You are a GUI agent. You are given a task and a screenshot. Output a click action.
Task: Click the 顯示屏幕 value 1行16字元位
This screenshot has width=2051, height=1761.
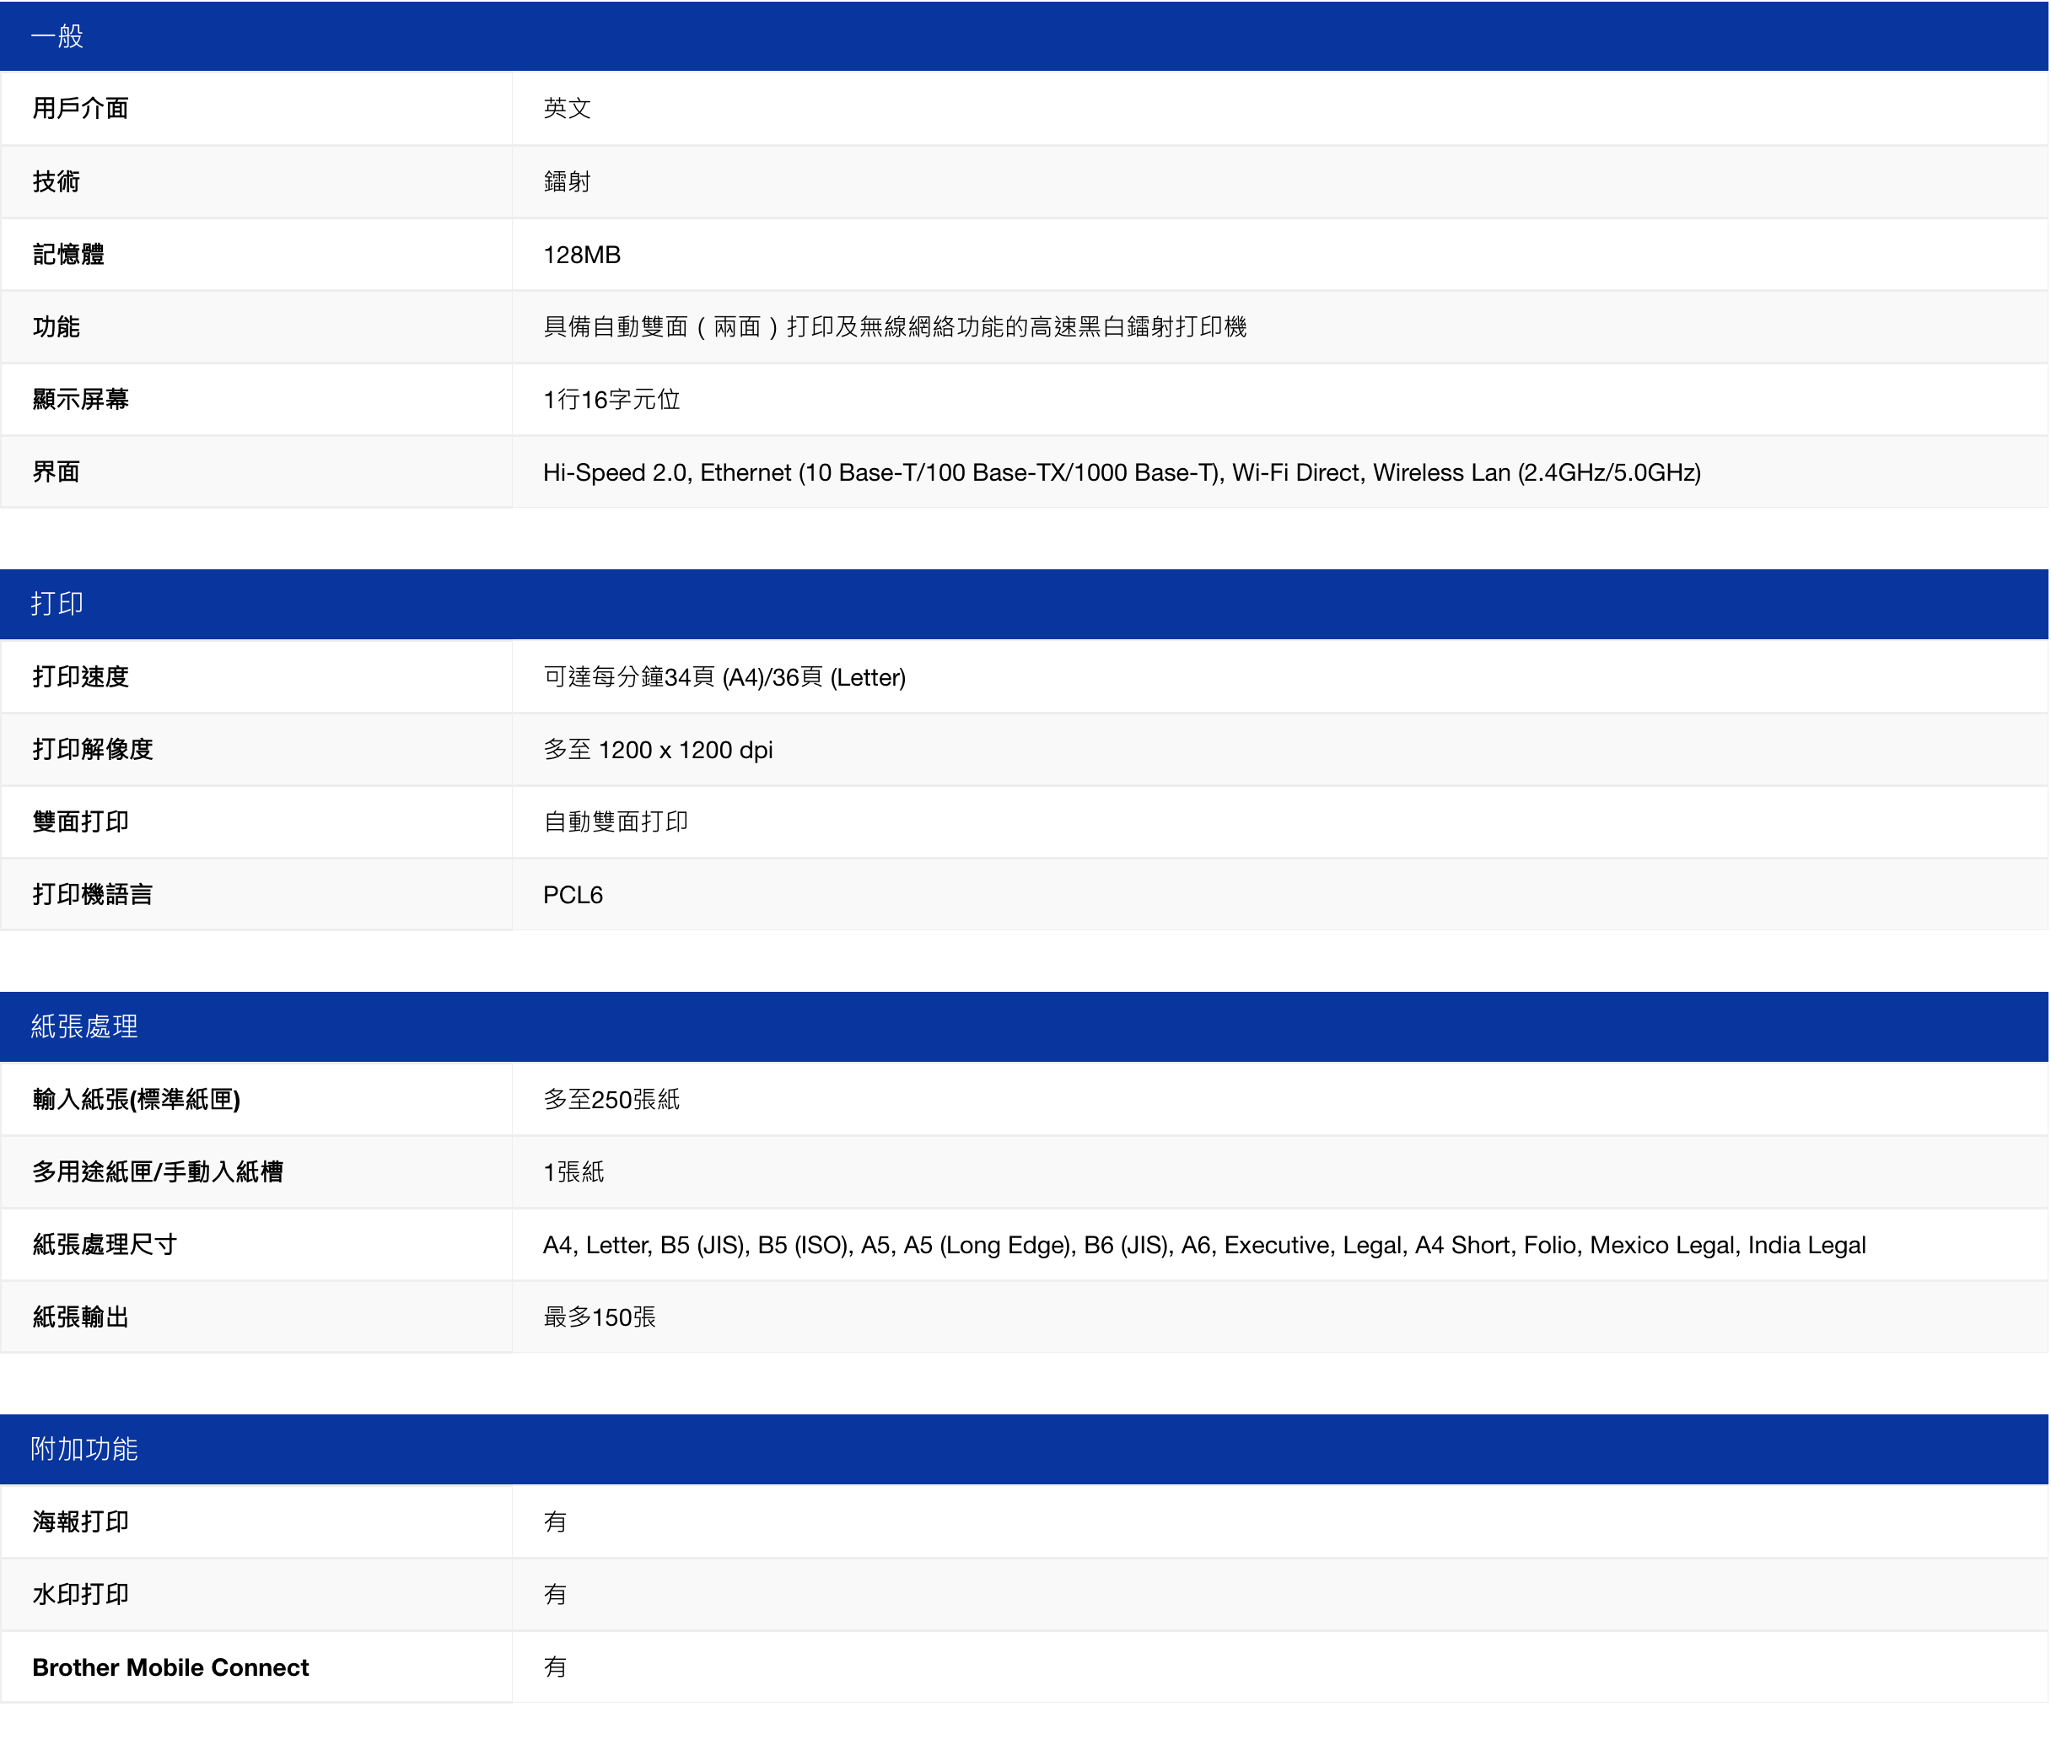[611, 400]
